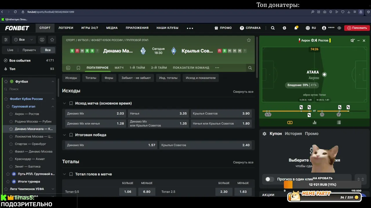Open the Лотереи menu item
This screenshot has width=371, height=208.
pyautogui.click(x=66, y=28)
